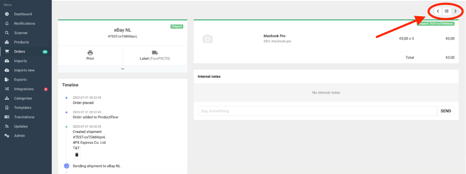This screenshot has width=466, height=174.
Task: Open the Scanner magnifier icon
Action: coord(7,33)
